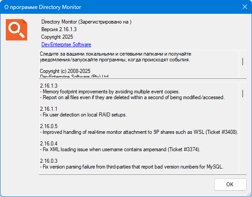Click the changelog heading "2.16.0.4"

pos(49,144)
